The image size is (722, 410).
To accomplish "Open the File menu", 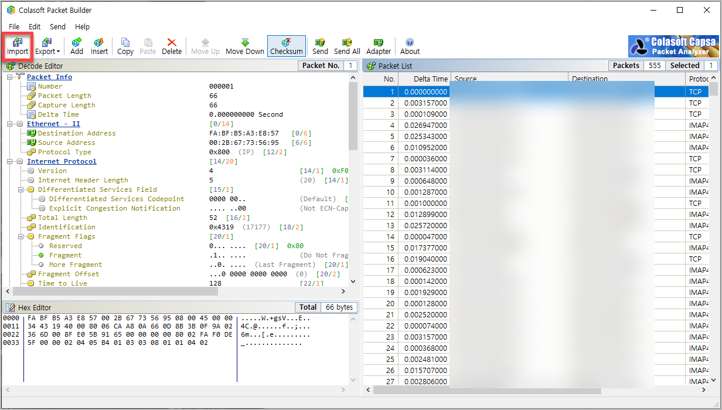I will pos(14,26).
